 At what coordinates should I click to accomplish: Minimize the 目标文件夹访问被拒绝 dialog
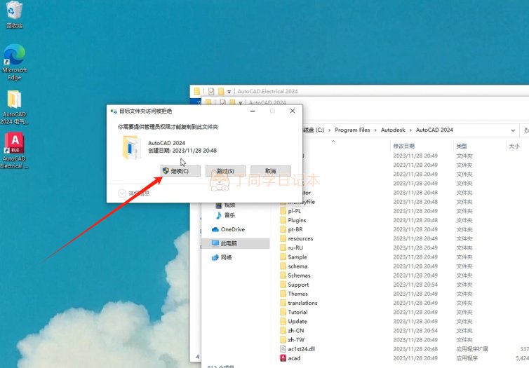coord(253,111)
